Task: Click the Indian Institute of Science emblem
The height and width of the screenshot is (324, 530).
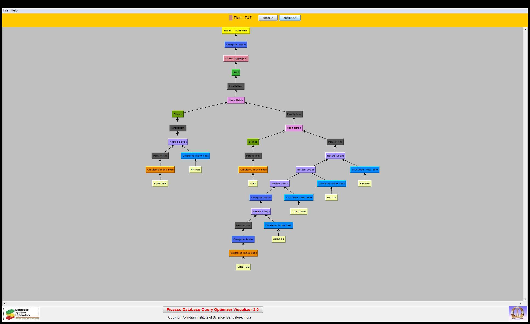Action: [x=517, y=313]
